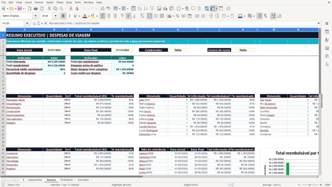Open the sidebar Gallery panel
332x187 pixels.
[x=327, y=48]
